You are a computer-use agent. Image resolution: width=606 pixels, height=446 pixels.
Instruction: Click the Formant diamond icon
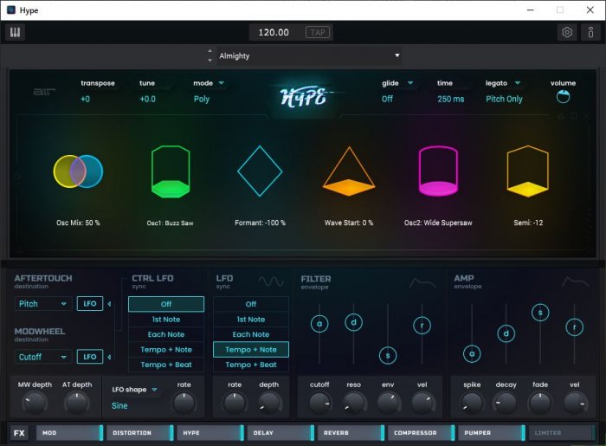(x=261, y=171)
